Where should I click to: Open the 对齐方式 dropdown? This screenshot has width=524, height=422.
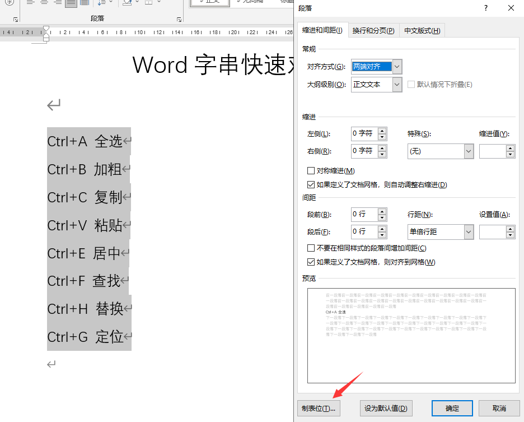coord(397,67)
